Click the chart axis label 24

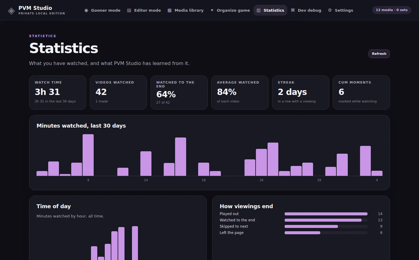[261, 180]
